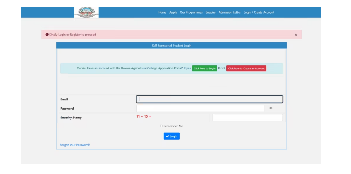
Task: Open the Admission Letter menu item
Action: [230, 12]
